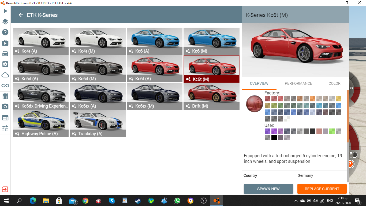Viewport: 366px width, 206px height.
Task: Click the ENG language indicator
Action: point(330,201)
